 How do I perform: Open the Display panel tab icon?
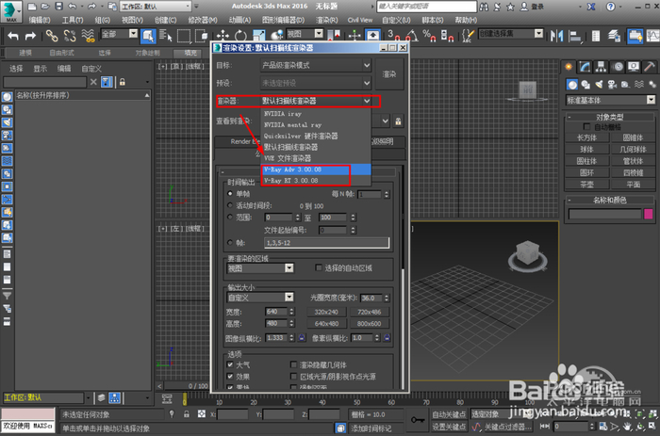point(633,67)
